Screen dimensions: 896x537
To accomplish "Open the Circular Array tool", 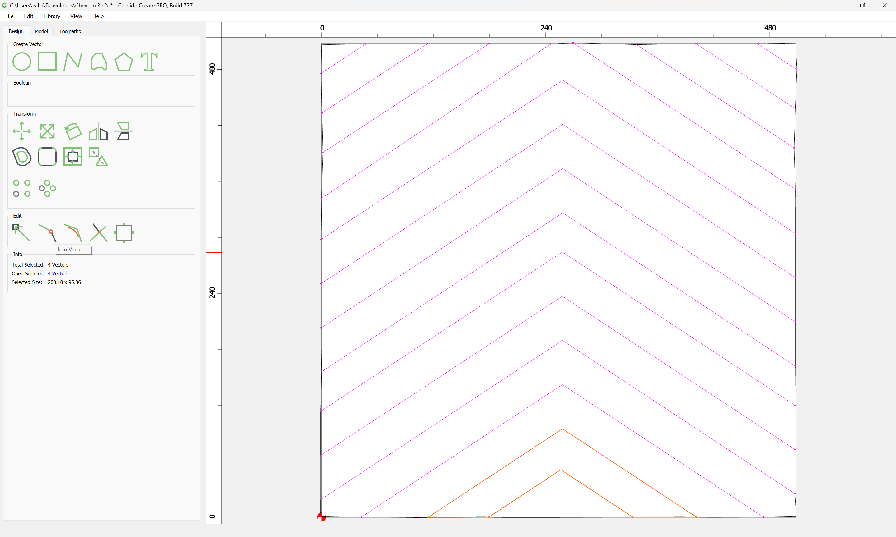I will tap(47, 188).
